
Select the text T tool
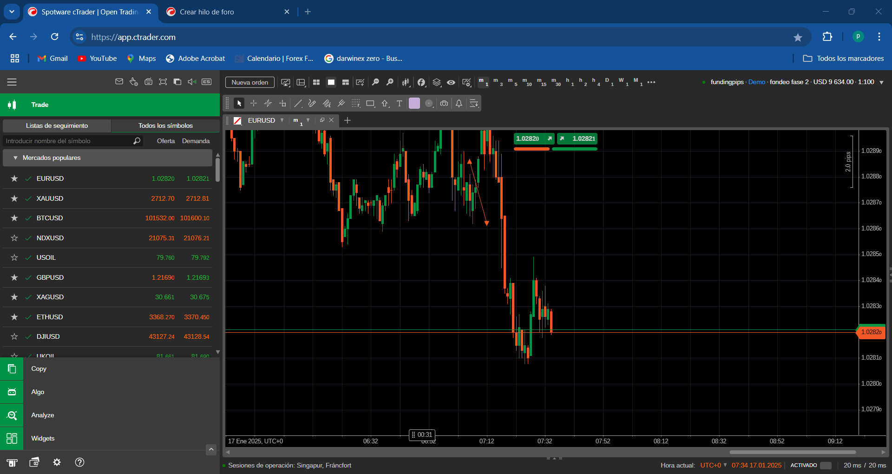pyautogui.click(x=399, y=103)
